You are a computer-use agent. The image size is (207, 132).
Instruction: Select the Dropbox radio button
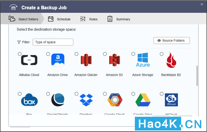click(76, 94)
